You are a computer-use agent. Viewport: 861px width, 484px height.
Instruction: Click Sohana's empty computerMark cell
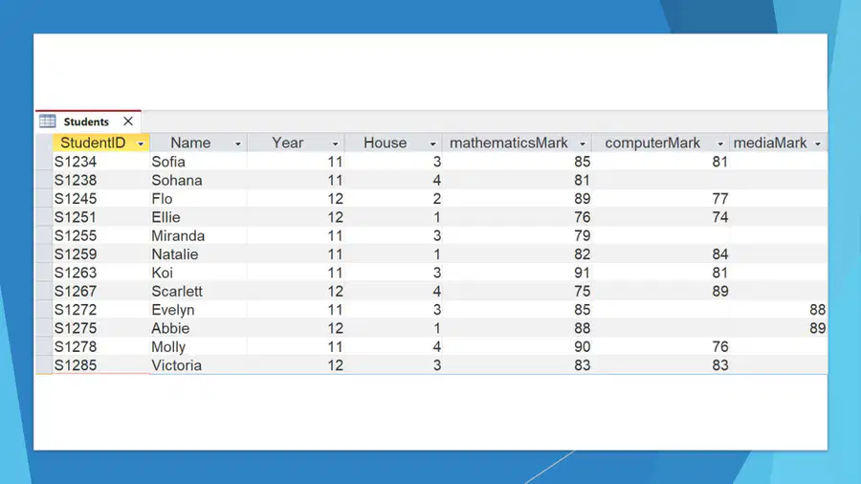coord(660,181)
